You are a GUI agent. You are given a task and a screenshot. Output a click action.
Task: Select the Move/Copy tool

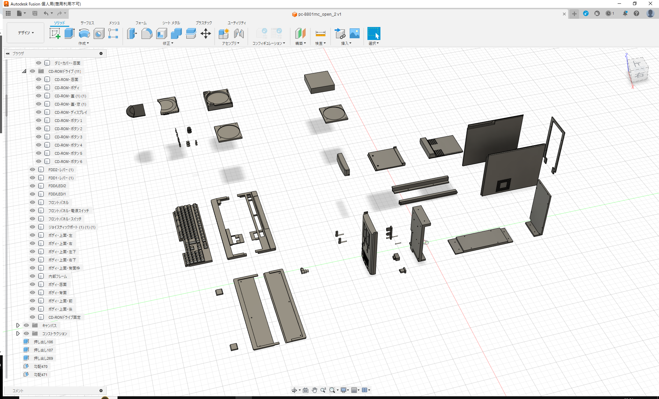point(206,33)
